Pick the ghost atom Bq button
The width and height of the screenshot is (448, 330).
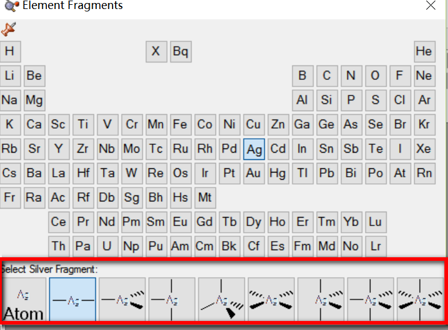[x=181, y=52]
